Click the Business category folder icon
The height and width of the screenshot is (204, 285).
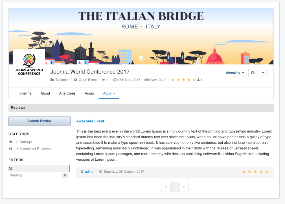click(52, 80)
